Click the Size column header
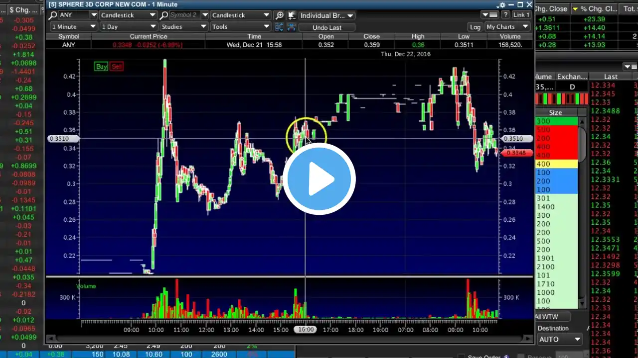Viewport: 638px width, 358px height. [556, 113]
